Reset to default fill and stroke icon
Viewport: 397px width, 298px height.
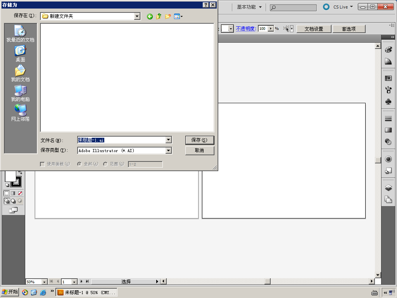pyautogui.click(x=7, y=185)
